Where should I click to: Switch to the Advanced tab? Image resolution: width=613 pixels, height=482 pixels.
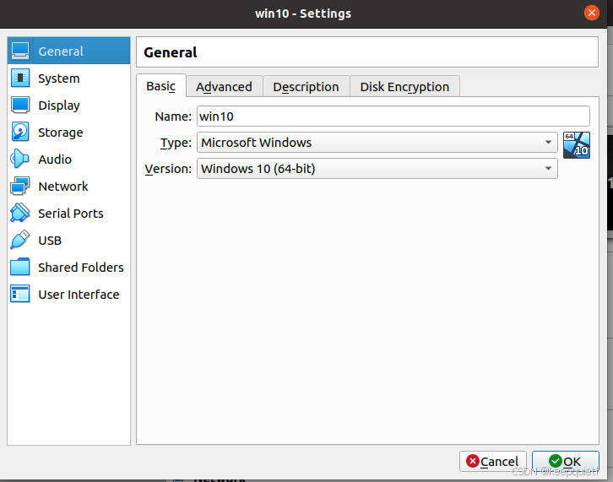pos(224,86)
